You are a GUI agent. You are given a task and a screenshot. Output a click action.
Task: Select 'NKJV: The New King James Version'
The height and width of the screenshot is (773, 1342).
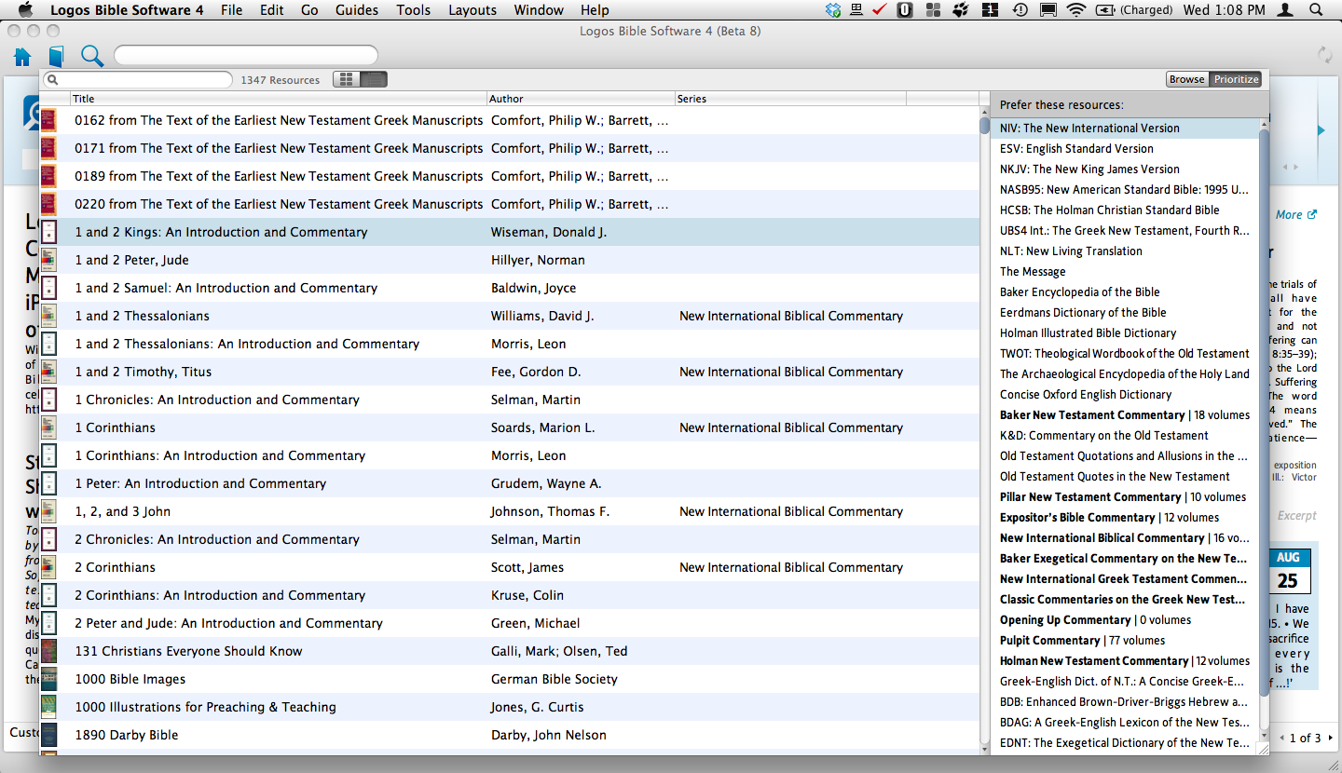tap(1124, 170)
